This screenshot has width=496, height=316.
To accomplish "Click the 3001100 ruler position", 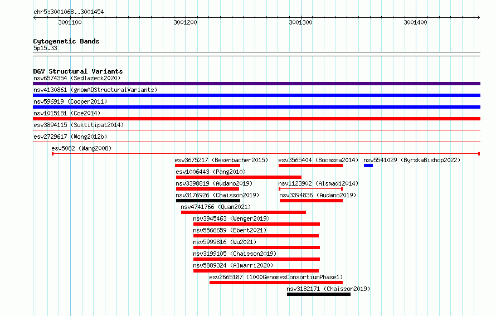I will tap(70, 22).
